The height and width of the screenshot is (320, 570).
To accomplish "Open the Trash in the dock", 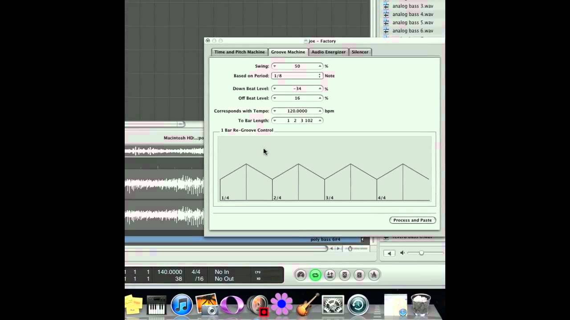I will coord(421,305).
